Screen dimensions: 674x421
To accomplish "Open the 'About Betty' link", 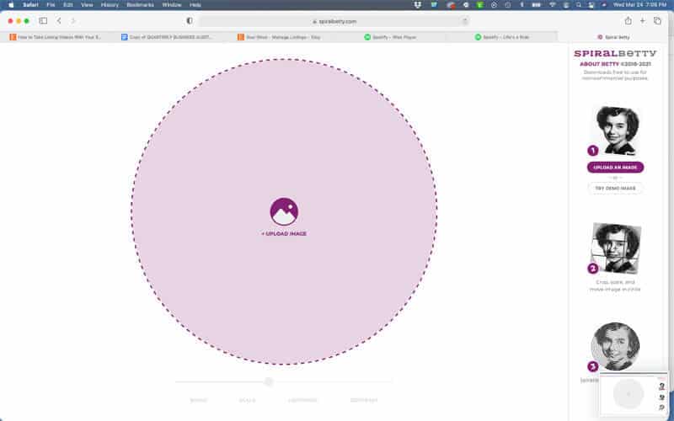I will pos(599,64).
